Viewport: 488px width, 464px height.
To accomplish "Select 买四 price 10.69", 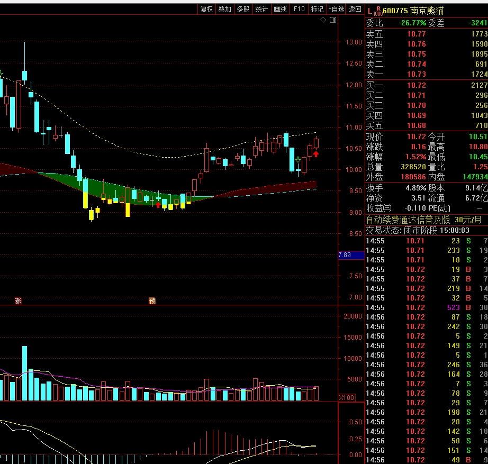I will [x=416, y=115].
